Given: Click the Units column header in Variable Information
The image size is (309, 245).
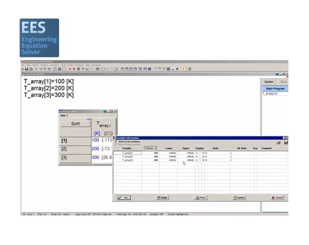Looking at the screenshot, I should [x=215, y=148].
